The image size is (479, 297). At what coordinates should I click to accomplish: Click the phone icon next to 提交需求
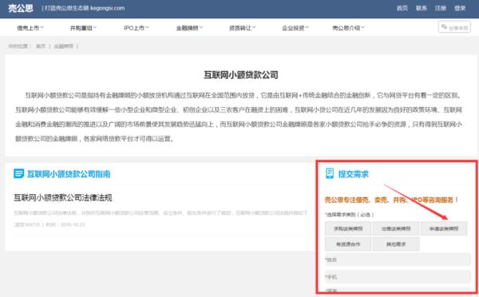tap(330, 173)
